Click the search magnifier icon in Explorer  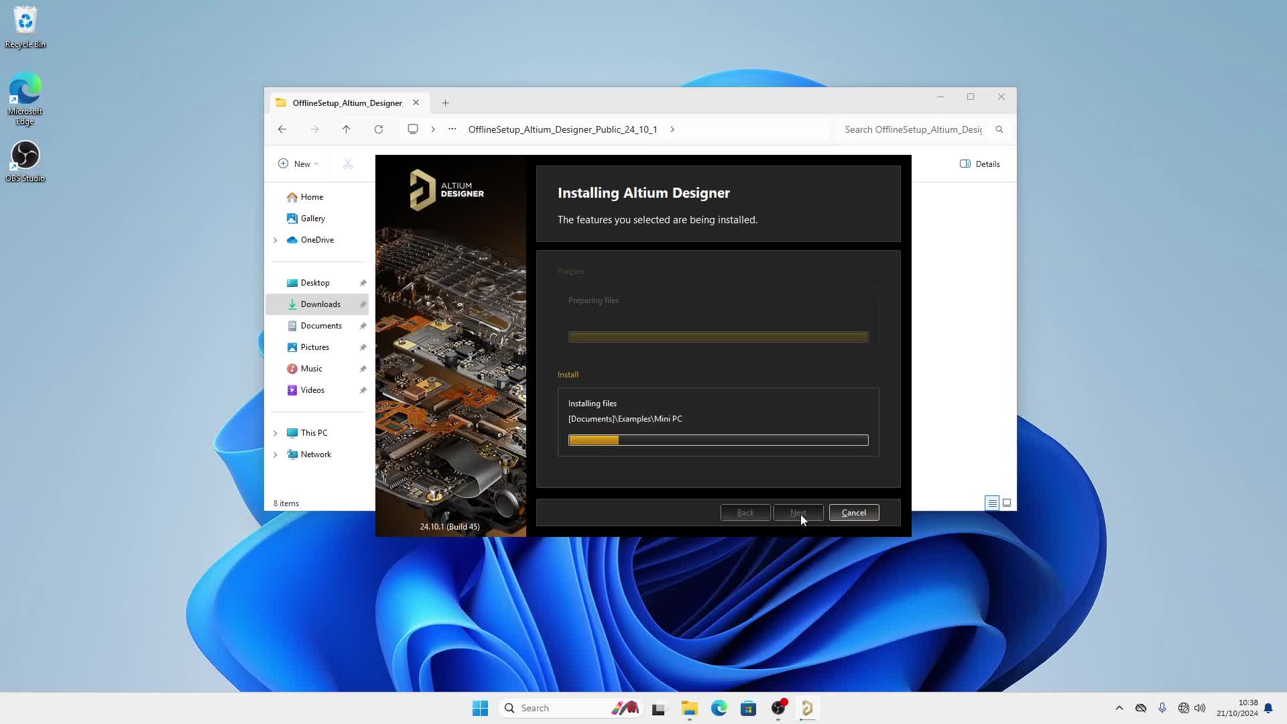tap(999, 129)
